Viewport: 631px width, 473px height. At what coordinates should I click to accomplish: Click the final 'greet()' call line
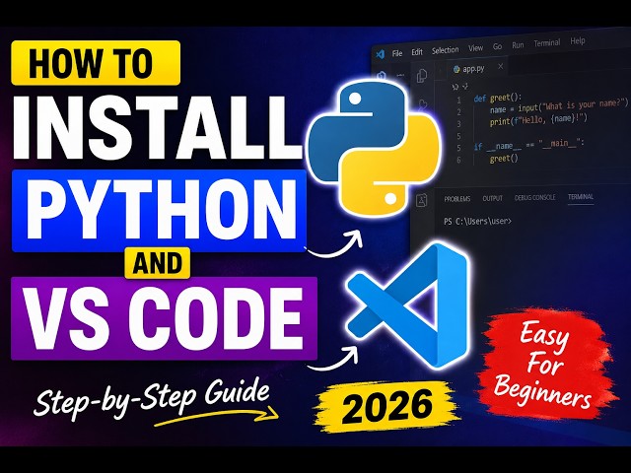pos(504,159)
